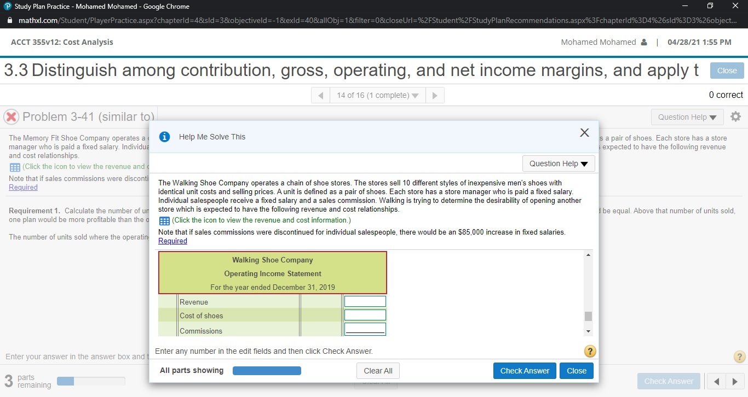Click the info icon in Help Me Solve This
The height and width of the screenshot is (397, 748).
(x=164, y=137)
